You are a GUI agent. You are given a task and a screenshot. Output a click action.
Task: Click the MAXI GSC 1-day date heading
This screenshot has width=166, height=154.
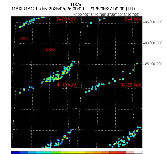tap(73, 9)
